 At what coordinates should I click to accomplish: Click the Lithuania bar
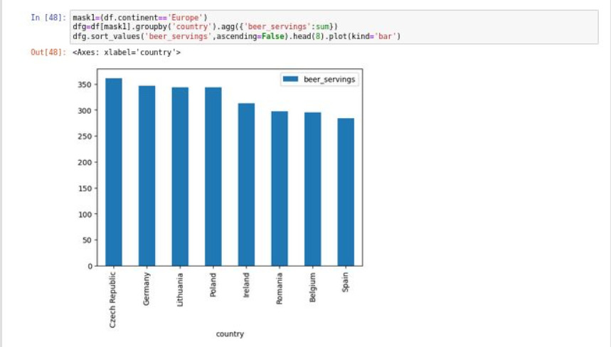[180, 178]
